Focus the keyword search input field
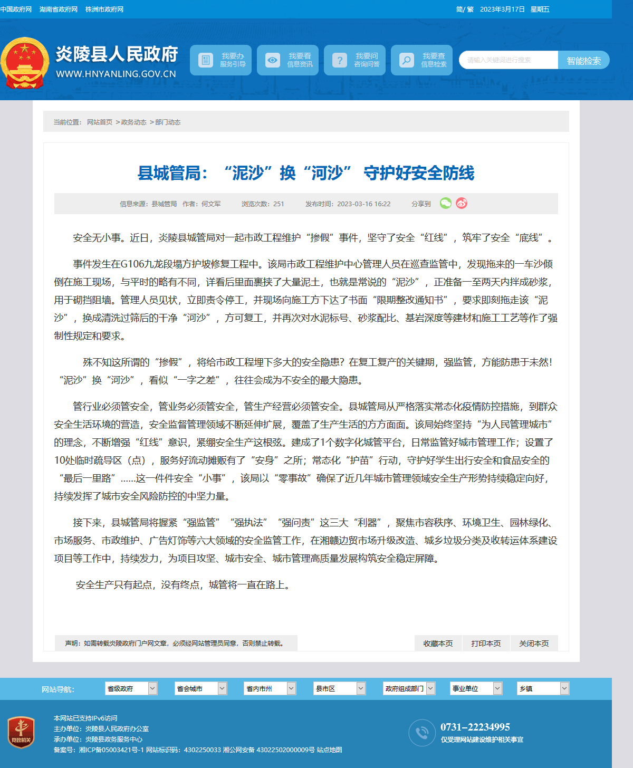The image size is (633, 768). pos(509,60)
